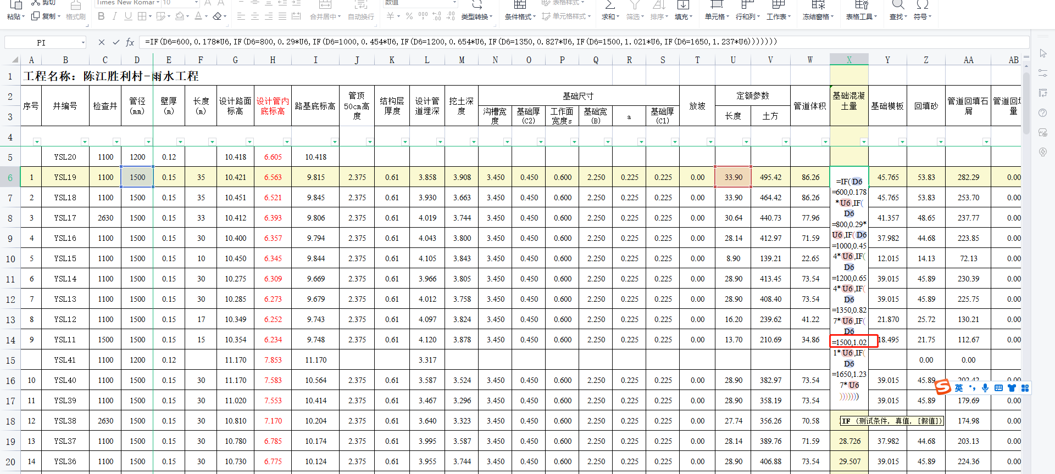Switch Sogou input language via 英 button

point(959,388)
